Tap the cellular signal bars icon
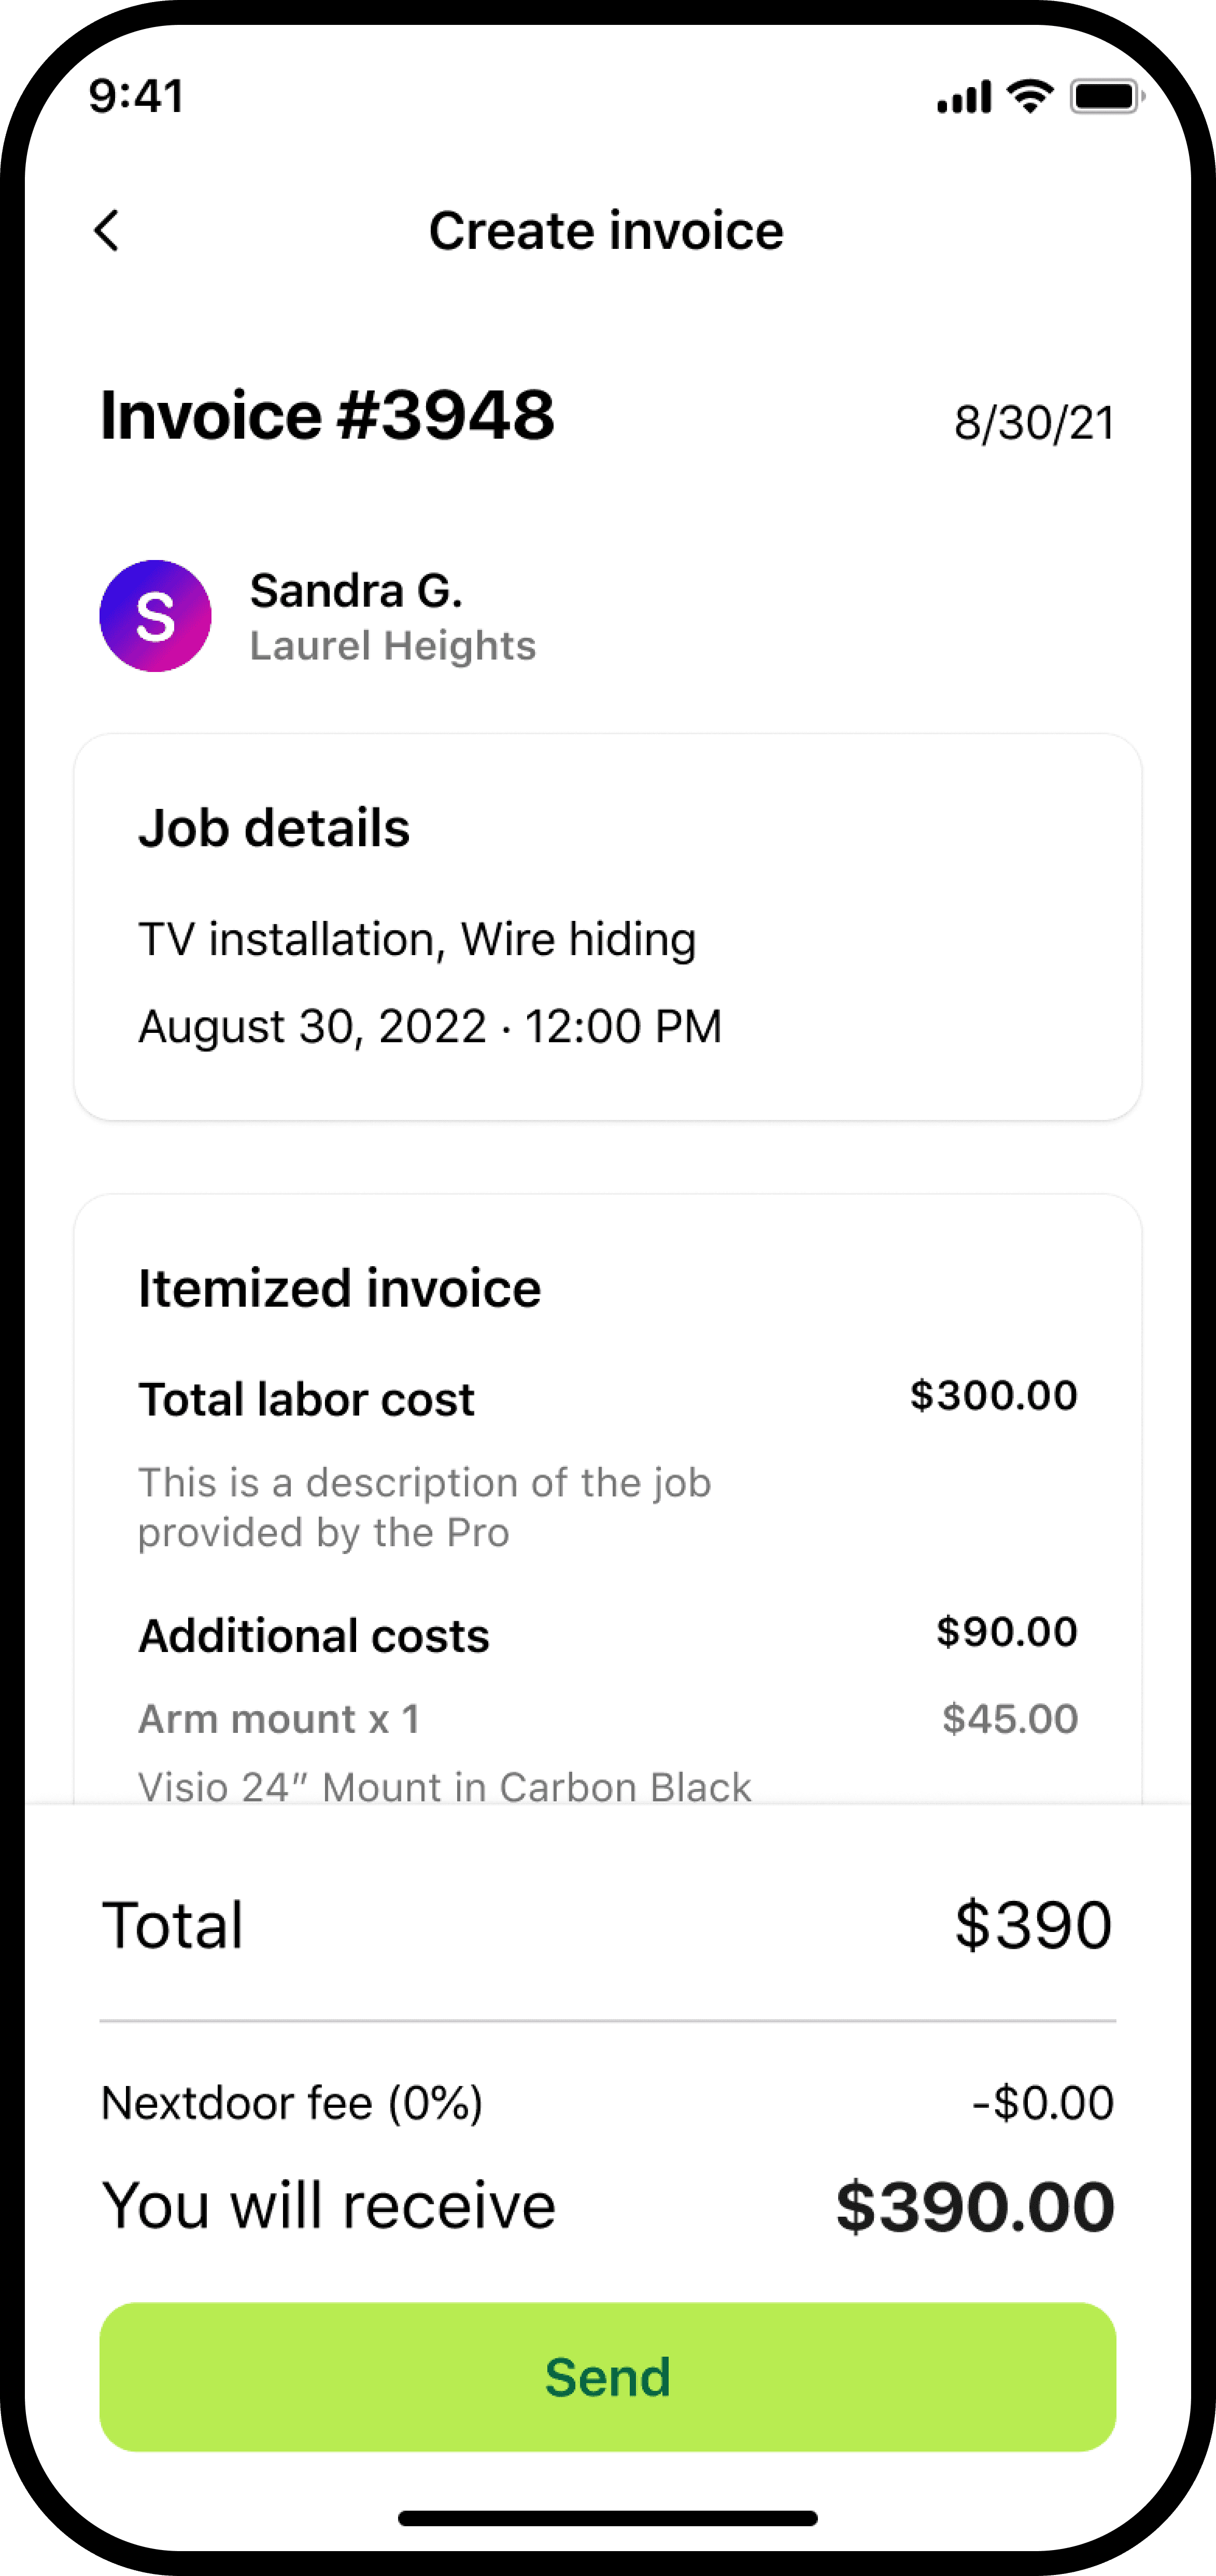The image size is (1216, 2576). pyautogui.click(x=964, y=97)
